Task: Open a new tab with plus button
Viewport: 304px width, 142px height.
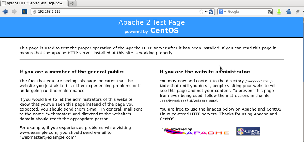Action: click(x=72, y=3)
